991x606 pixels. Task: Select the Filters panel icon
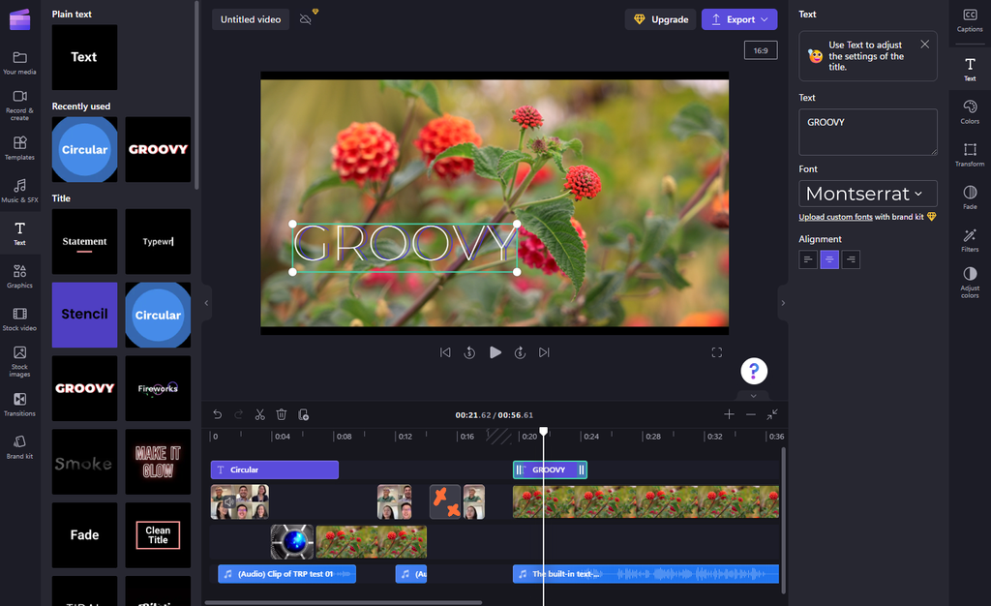coord(970,239)
